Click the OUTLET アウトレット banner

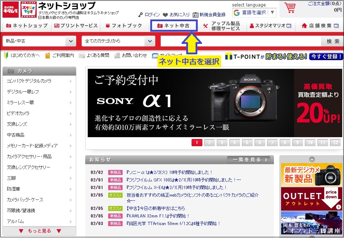312,199
